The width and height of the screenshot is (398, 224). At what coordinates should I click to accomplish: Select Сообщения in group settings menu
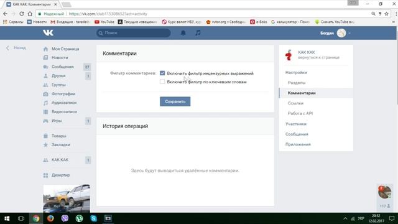(297, 134)
